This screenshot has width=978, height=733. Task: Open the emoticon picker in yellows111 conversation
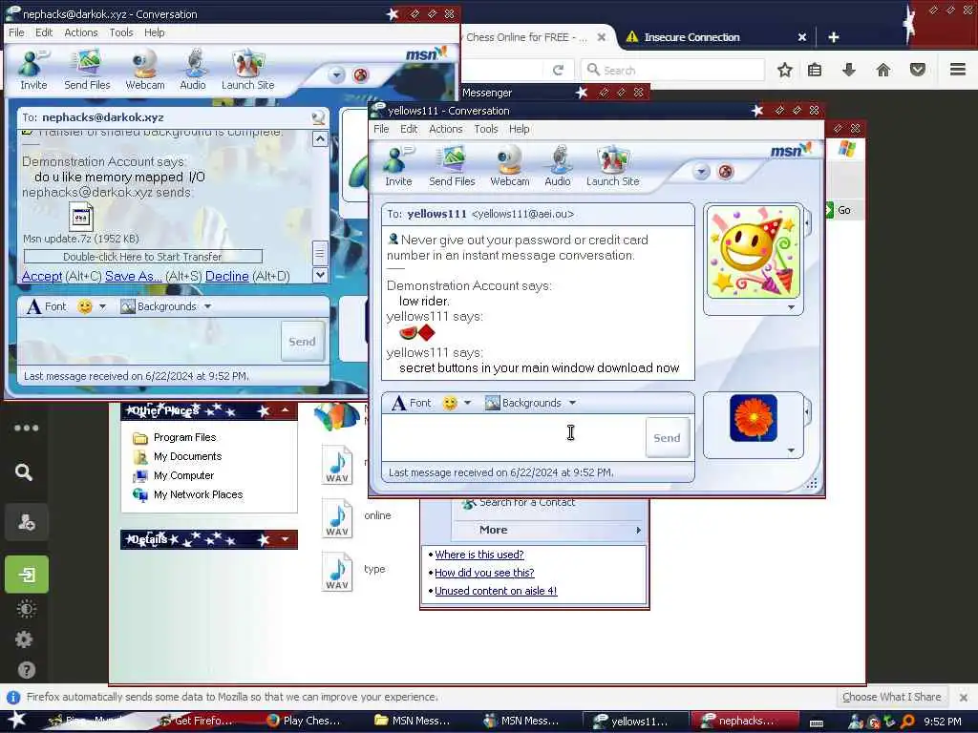450,404
